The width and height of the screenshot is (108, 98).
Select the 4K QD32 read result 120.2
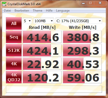(42, 77)
